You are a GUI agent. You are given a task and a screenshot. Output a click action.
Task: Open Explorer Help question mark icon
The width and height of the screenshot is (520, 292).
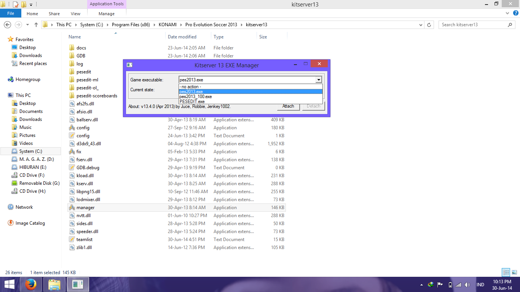pyautogui.click(x=516, y=13)
